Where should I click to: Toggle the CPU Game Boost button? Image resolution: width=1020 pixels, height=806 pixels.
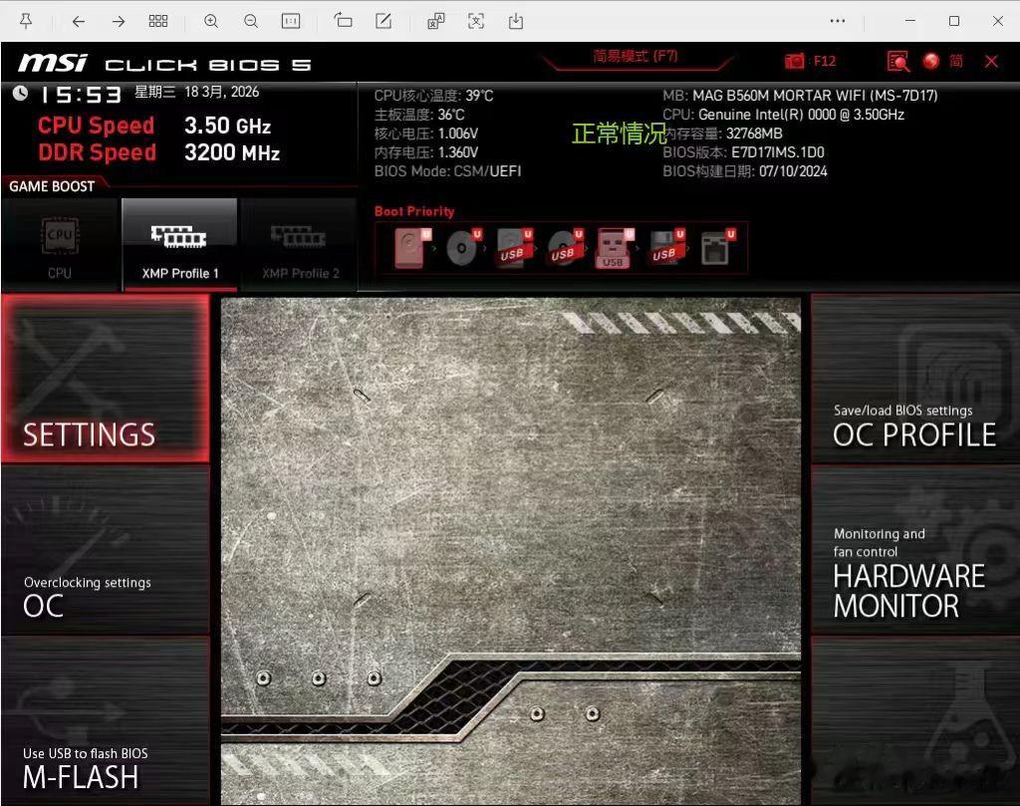[60, 245]
